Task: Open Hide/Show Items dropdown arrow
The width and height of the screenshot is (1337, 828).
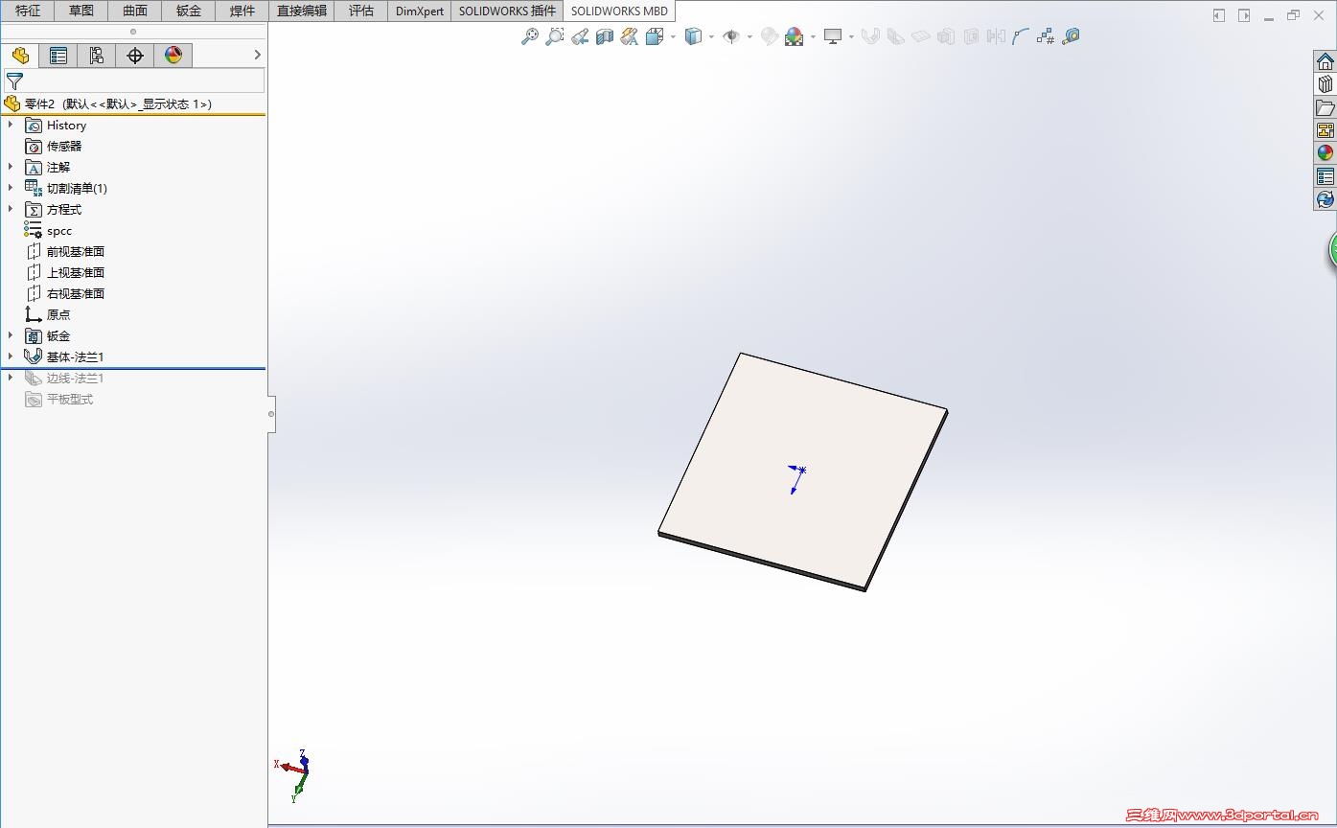Action: (x=749, y=37)
